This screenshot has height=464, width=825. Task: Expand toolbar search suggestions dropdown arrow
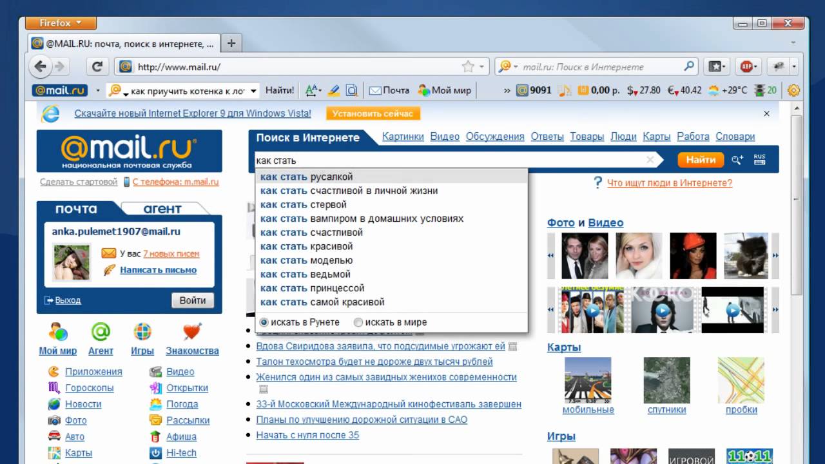[254, 91]
